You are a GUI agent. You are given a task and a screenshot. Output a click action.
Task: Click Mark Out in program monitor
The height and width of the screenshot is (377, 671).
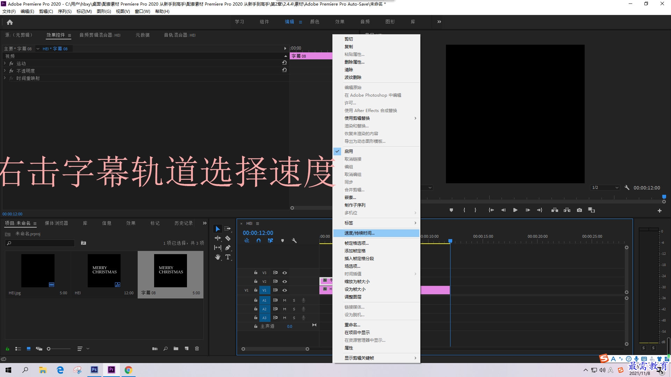tap(475, 210)
